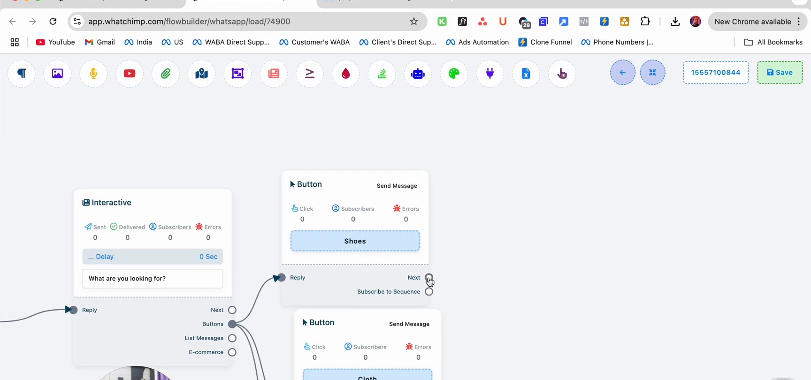Open the India bookmark

point(138,42)
